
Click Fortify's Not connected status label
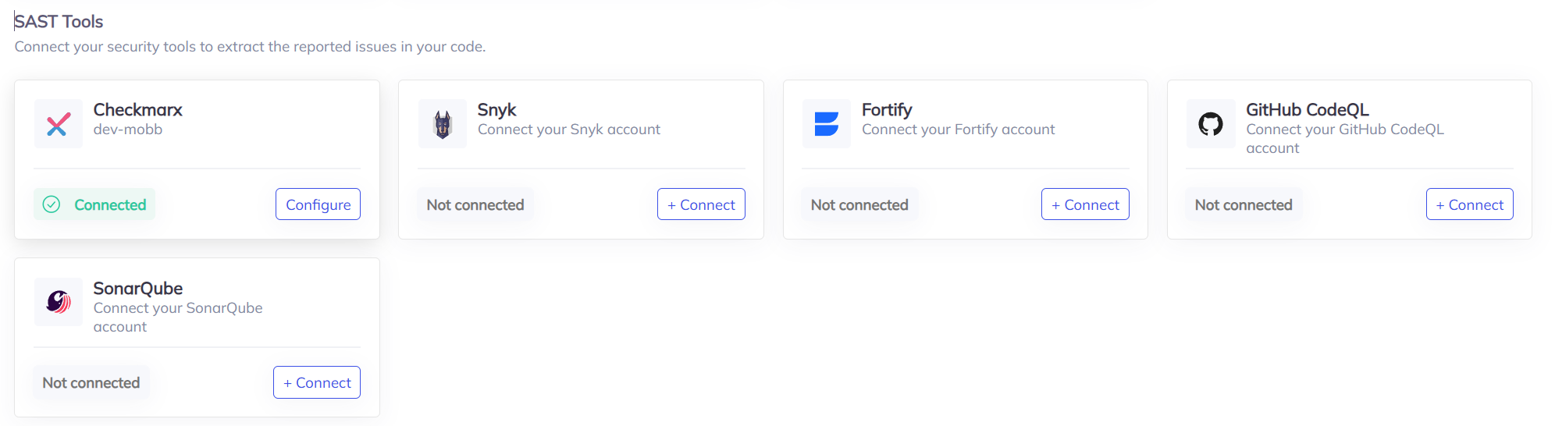coord(859,204)
